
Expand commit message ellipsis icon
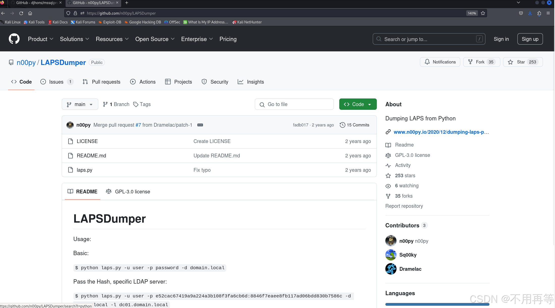tap(200, 125)
